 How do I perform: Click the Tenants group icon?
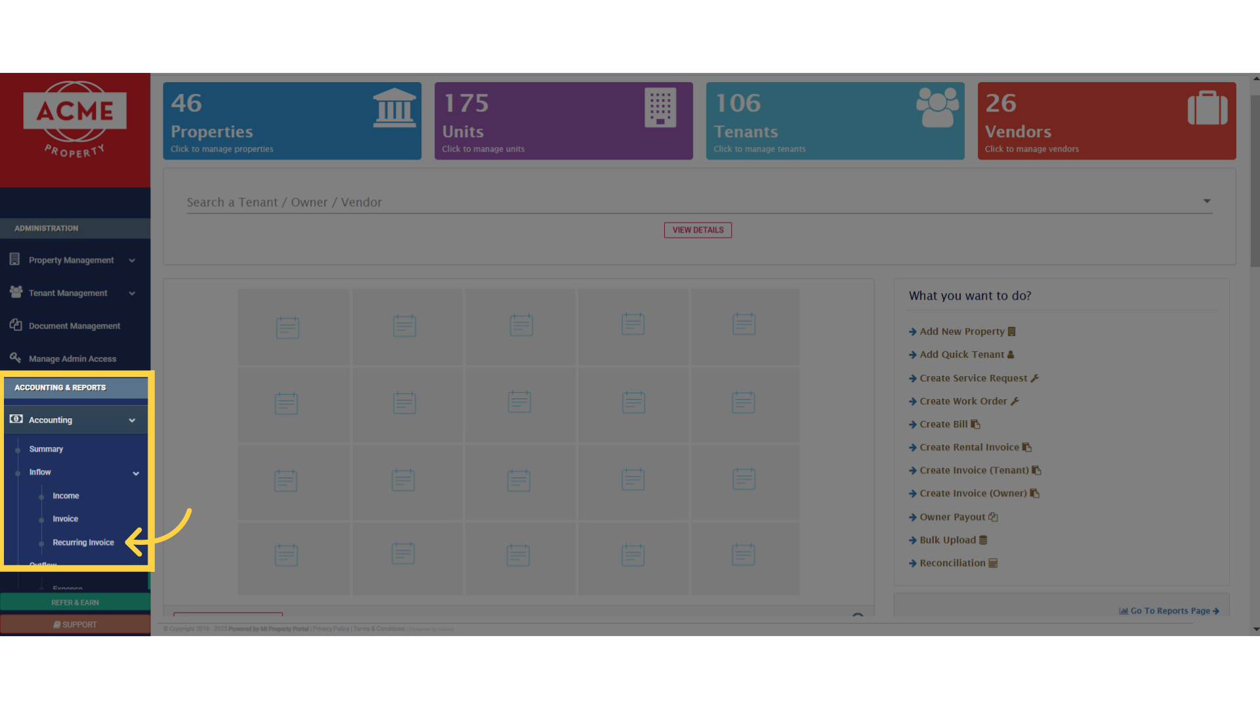(937, 107)
